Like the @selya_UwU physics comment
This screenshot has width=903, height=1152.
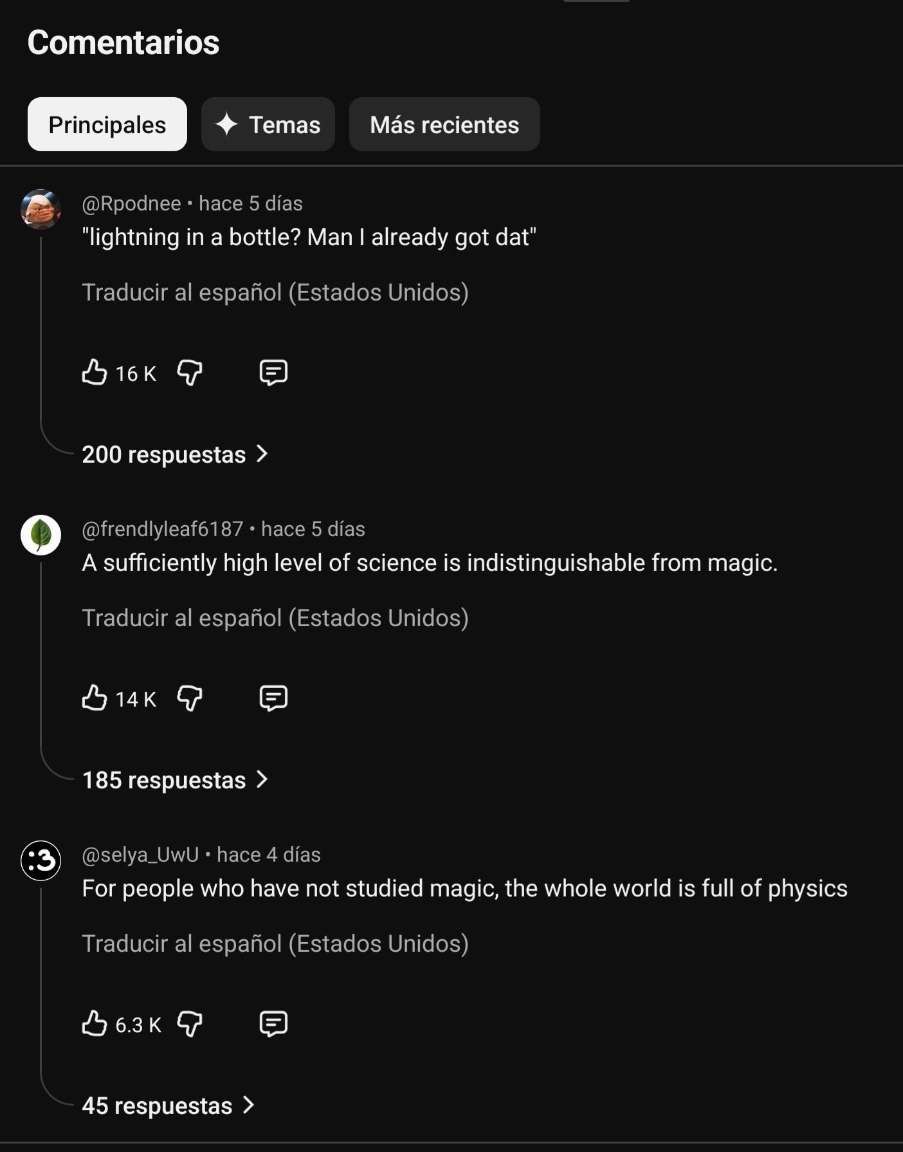[x=95, y=1024]
